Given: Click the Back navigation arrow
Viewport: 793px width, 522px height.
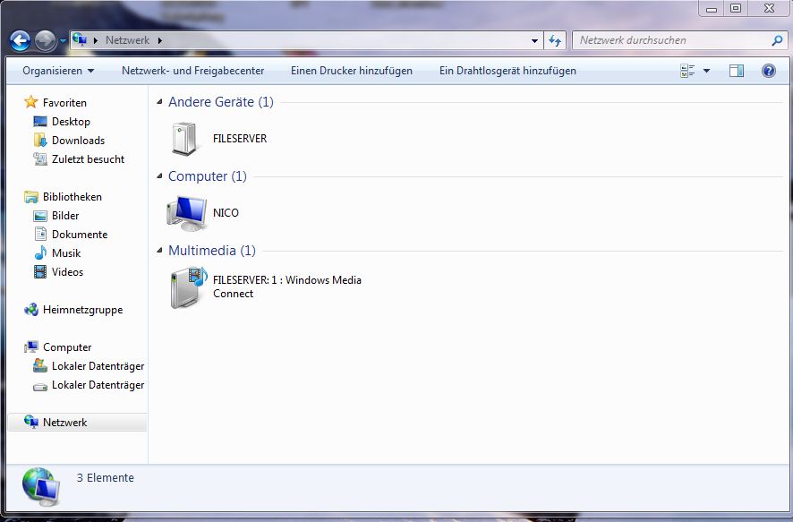Looking at the screenshot, I should pos(21,40).
